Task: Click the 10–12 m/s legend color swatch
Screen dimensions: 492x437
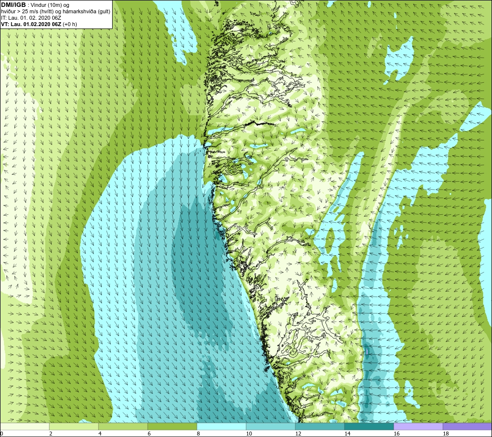Action: 271,426
